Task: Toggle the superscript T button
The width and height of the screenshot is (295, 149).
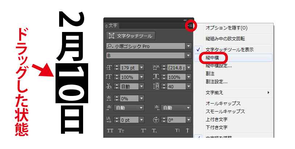Action: (x=144, y=130)
